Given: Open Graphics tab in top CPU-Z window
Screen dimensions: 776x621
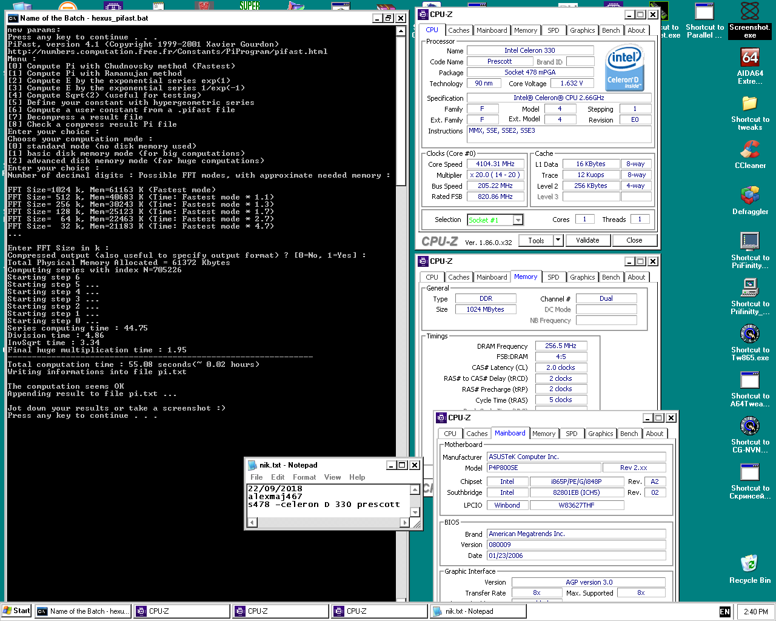Looking at the screenshot, I should pyautogui.click(x=583, y=30).
